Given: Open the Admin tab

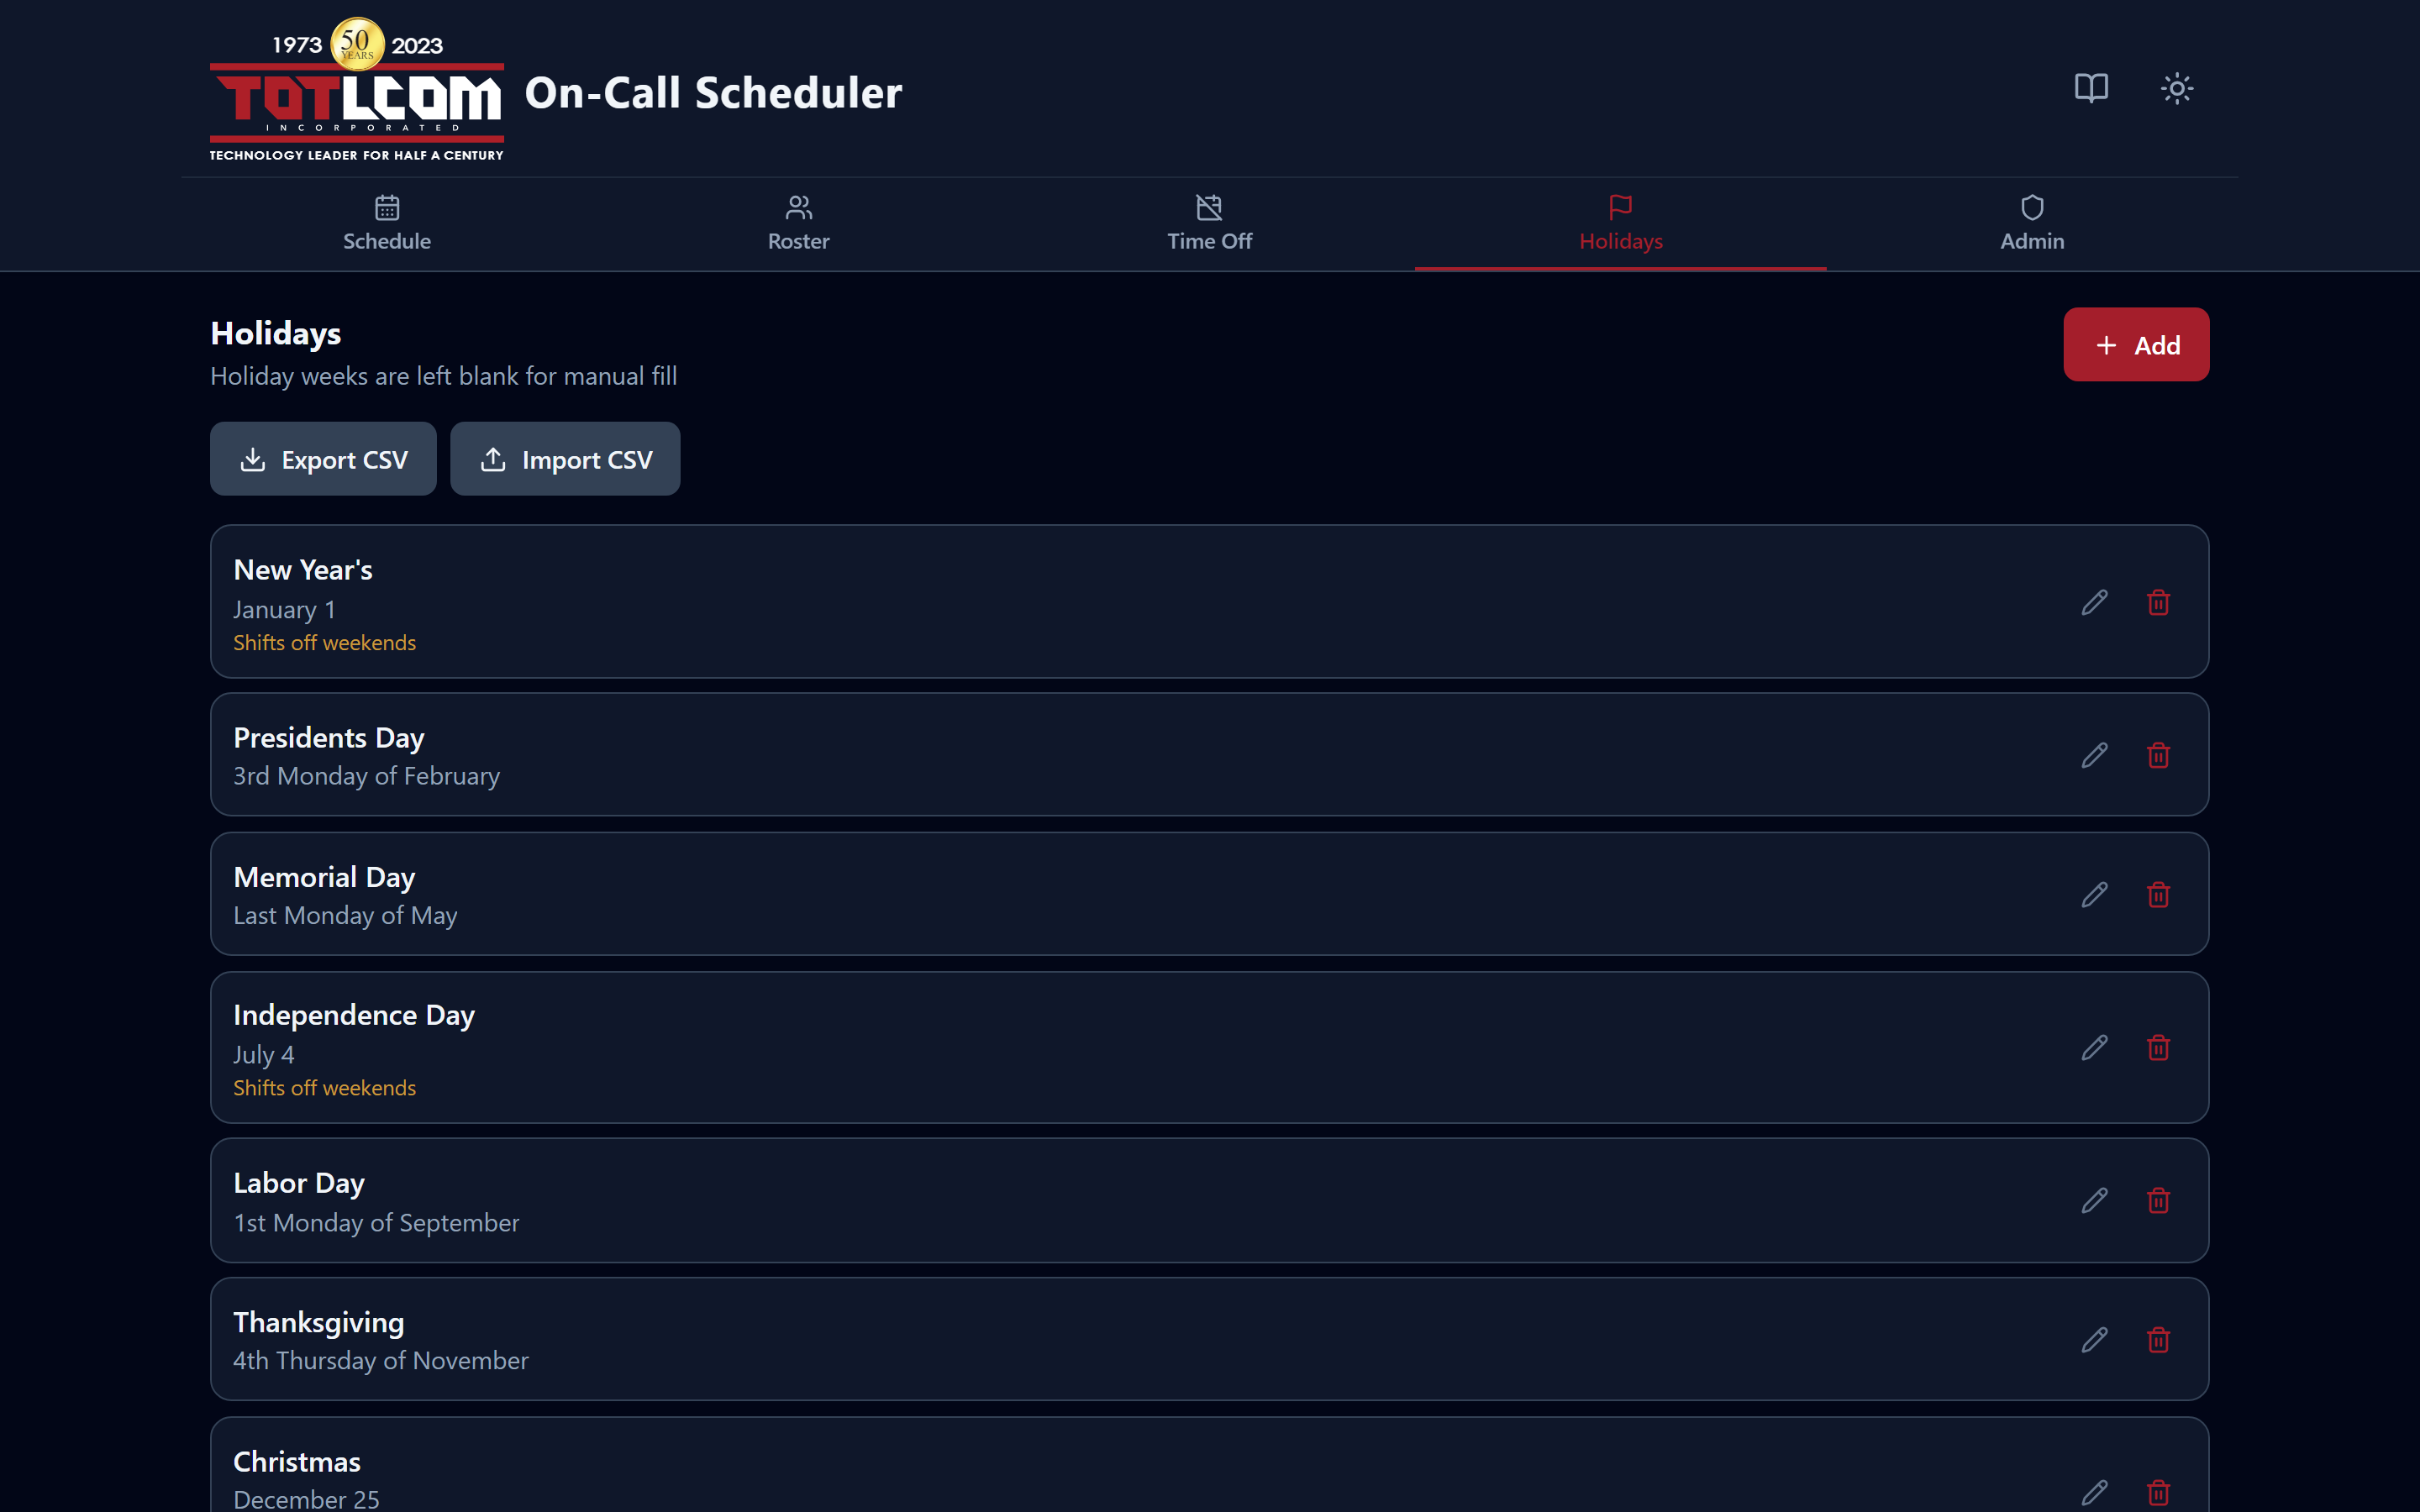Looking at the screenshot, I should (2032, 224).
